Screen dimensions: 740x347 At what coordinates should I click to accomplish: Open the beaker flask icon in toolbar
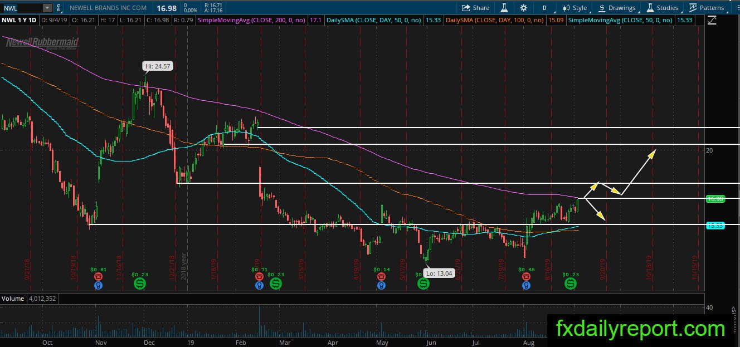504,8
